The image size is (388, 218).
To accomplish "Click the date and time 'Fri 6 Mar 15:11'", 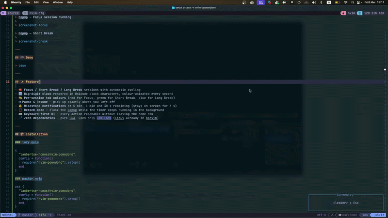I will [374, 2].
